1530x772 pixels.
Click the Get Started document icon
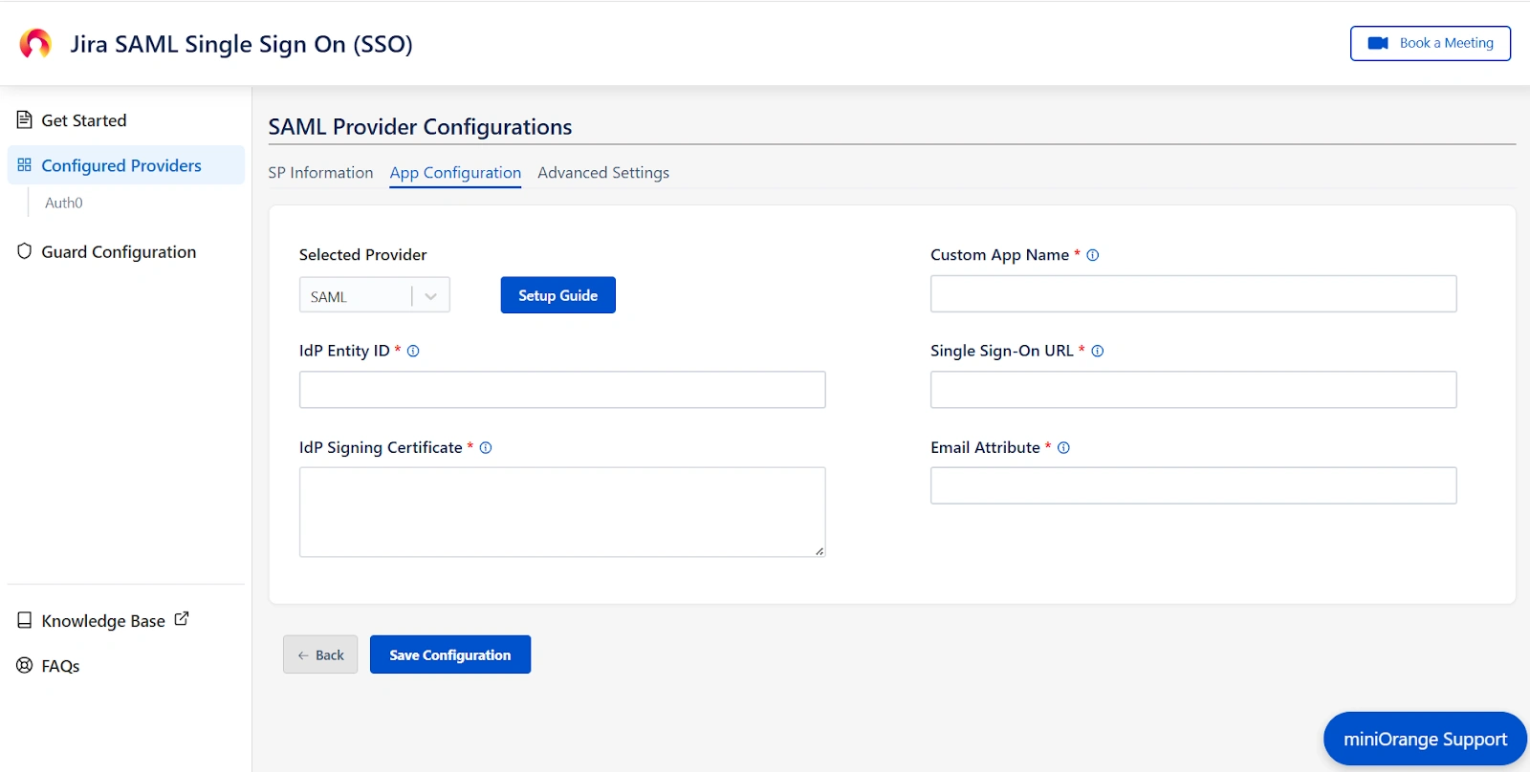(25, 119)
